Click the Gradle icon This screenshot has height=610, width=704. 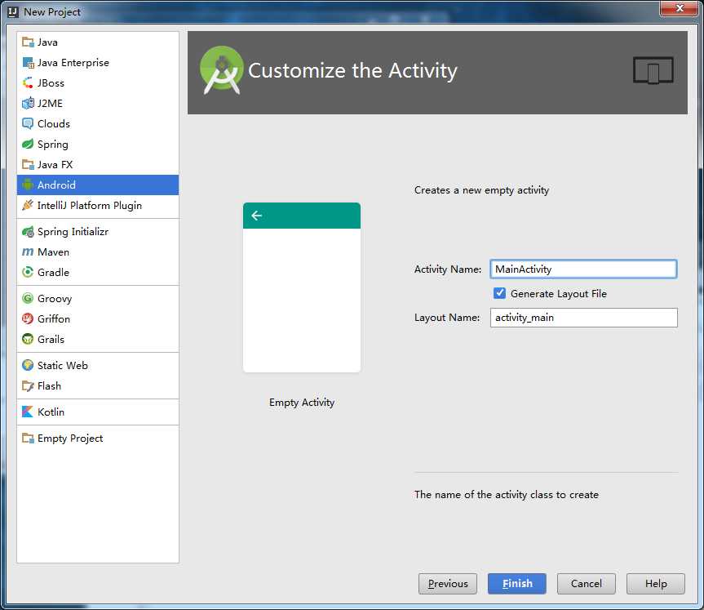coord(28,272)
